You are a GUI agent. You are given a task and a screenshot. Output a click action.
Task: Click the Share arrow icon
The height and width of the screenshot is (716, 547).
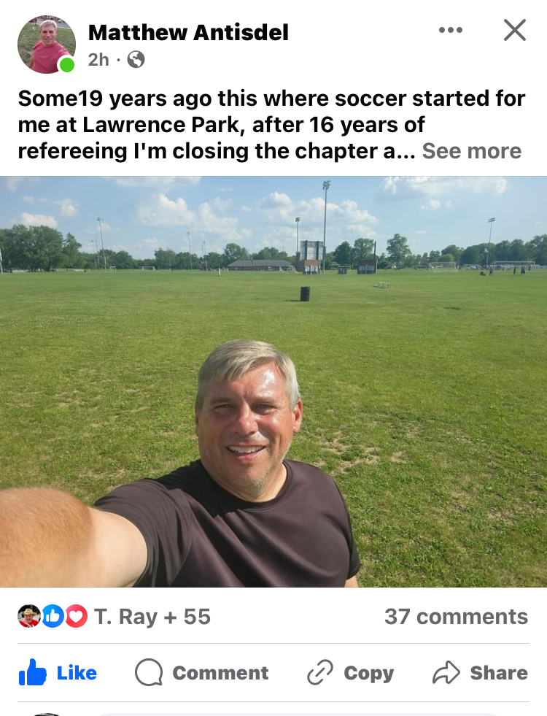444,672
